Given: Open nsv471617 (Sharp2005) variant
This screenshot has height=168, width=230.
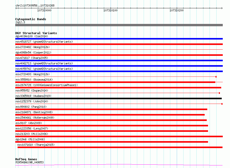Looking at the screenshot, I should point(32,58).
